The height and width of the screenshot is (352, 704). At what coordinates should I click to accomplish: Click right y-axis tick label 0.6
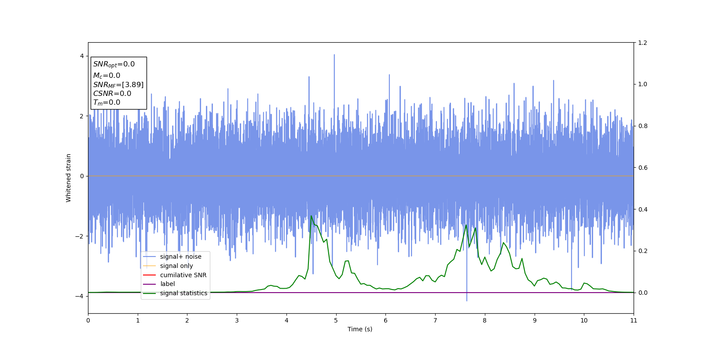[642, 168]
